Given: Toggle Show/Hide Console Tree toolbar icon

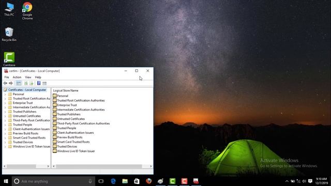Looking at the screenshot, I should point(19,83).
